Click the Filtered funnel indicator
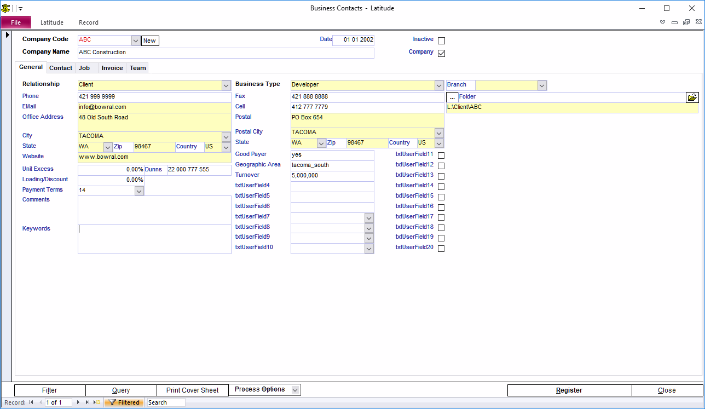705x409 pixels. [x=124, y=402]
